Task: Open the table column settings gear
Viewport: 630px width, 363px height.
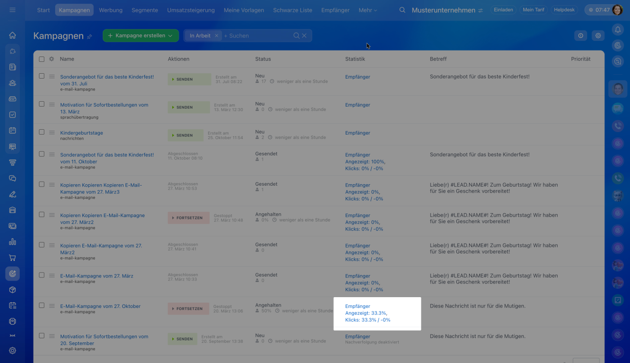Action: click(52, 59)
